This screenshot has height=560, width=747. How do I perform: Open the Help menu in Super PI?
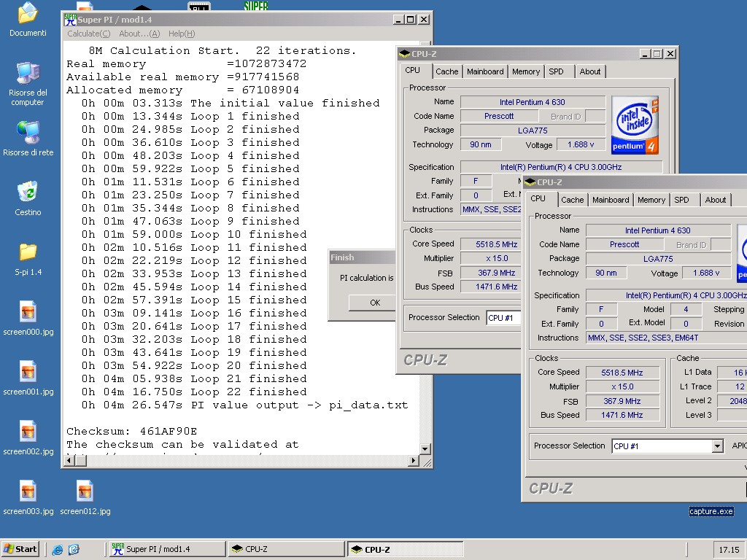pos(182,34)
